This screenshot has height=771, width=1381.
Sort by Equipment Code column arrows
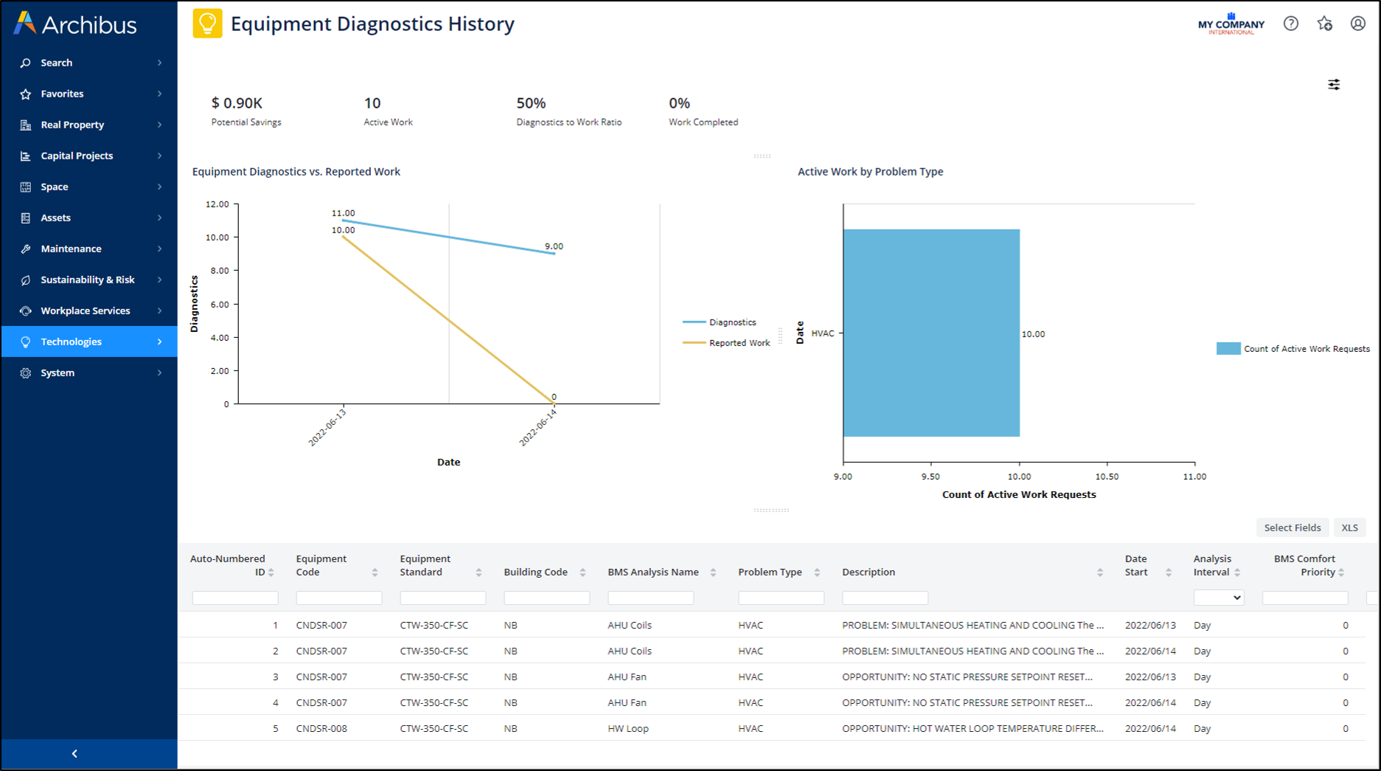[x=375, y=573]
